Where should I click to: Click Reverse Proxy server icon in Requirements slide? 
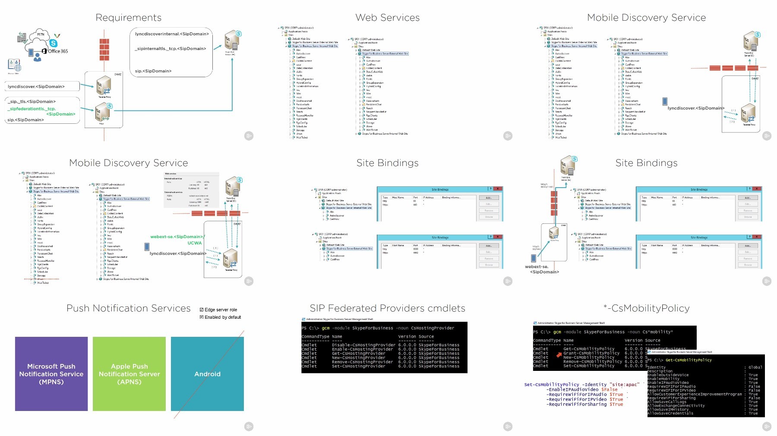point(104,85)
